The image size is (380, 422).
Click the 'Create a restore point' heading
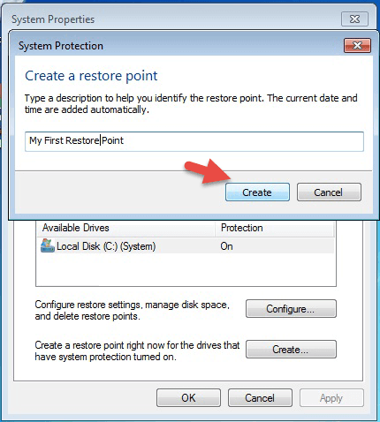(91, 76)
